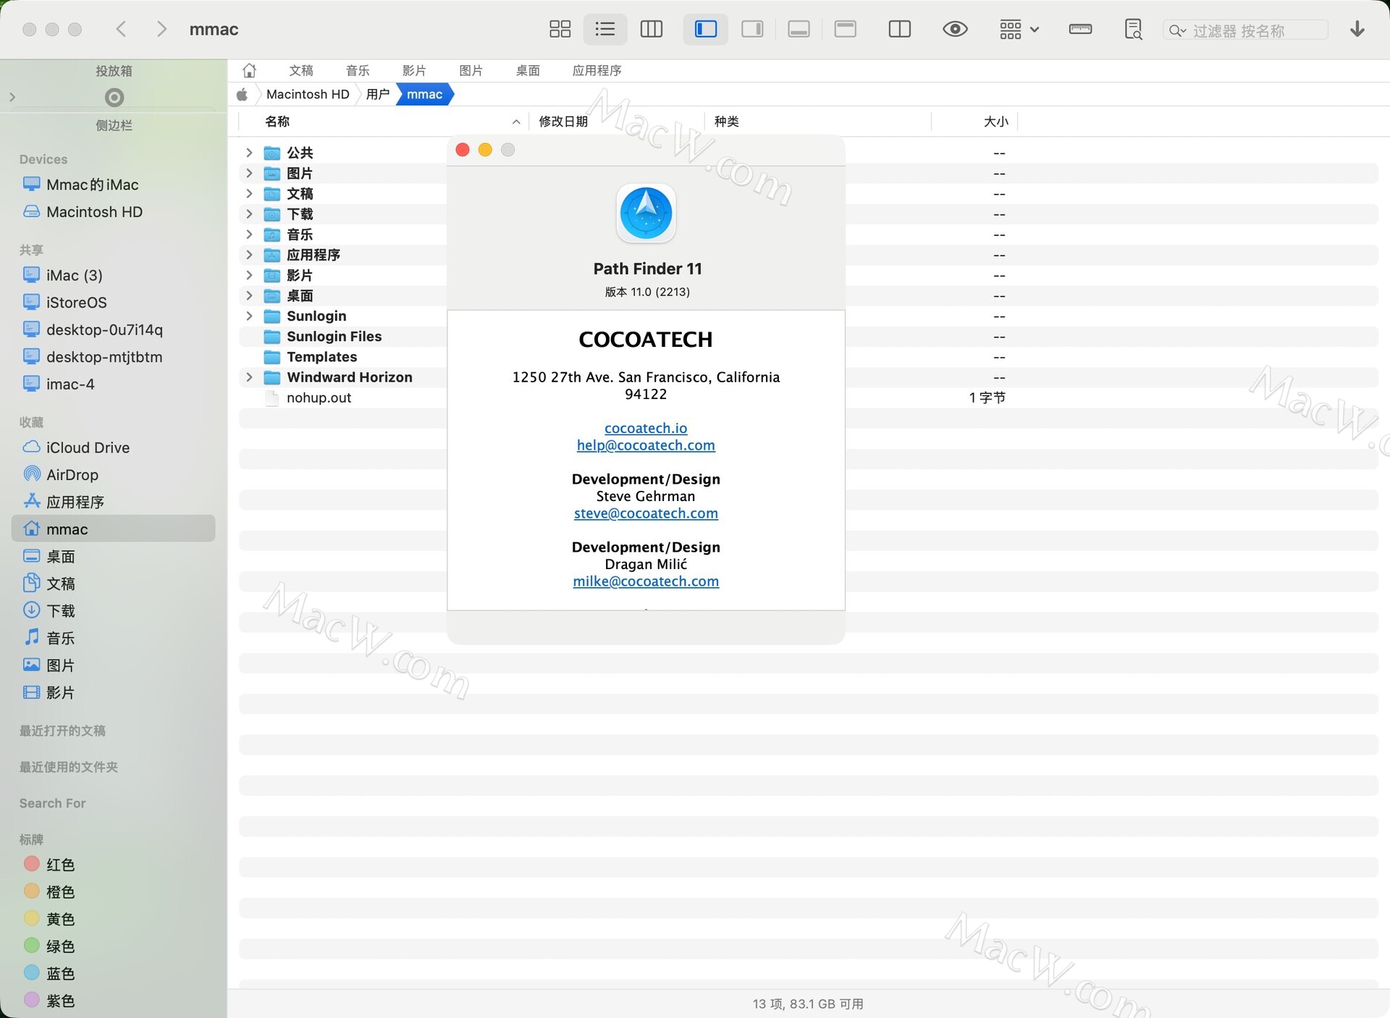Toggle the left sidebar panel
Viewport: 1390px width, 1018px height.
[x=705, y=29]
